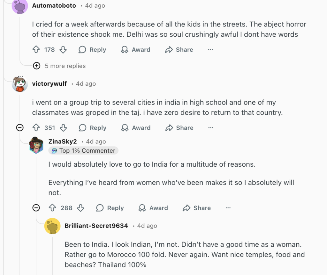This screenshot has height=275, width=327.
Task: Downvote Automatoboto's comment with 178 votes
Action: click(63, 50)
